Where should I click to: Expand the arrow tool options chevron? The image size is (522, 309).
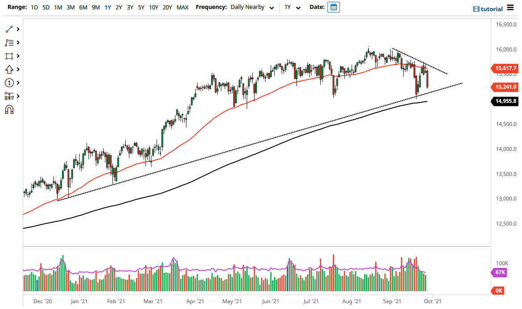pos(18,69)
